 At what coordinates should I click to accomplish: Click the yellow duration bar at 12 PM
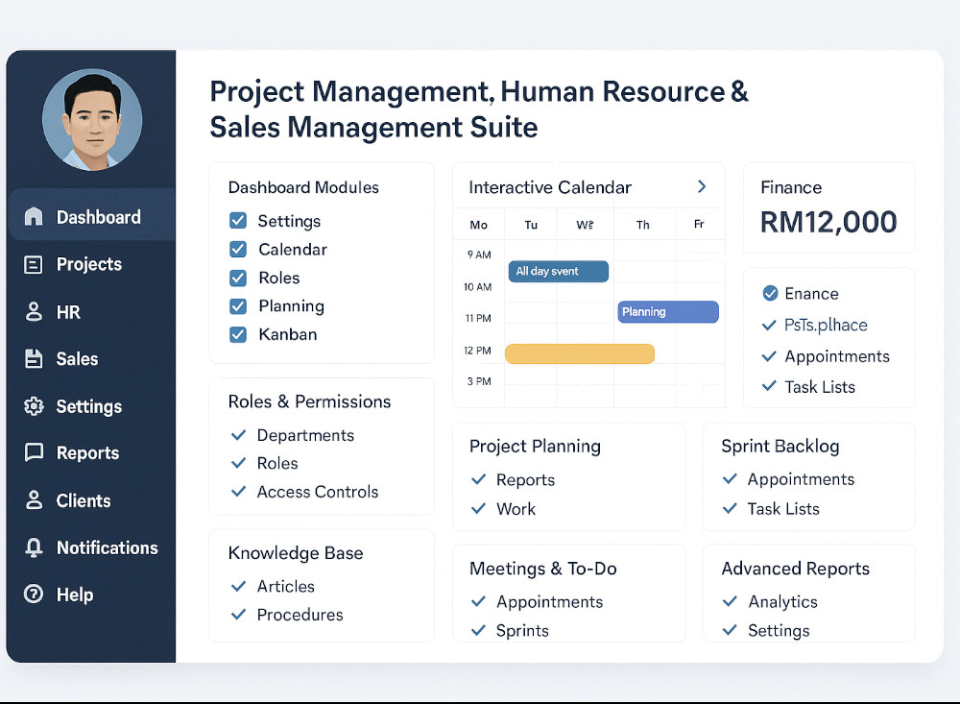(x=579, y=353)
